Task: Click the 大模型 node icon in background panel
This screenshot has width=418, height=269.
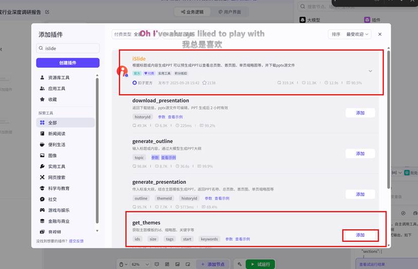Action: click(303, 20)
